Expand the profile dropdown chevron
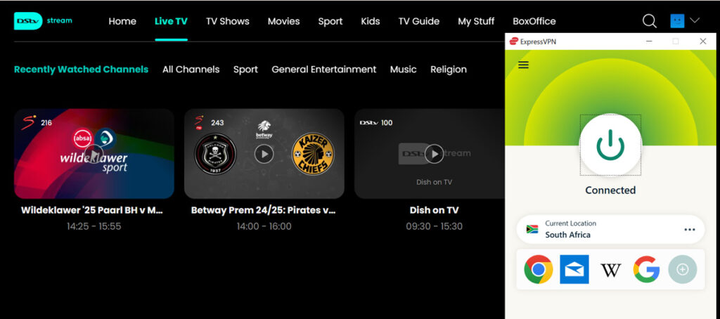The height and width of the screenshot is (319, 720). 695,20
